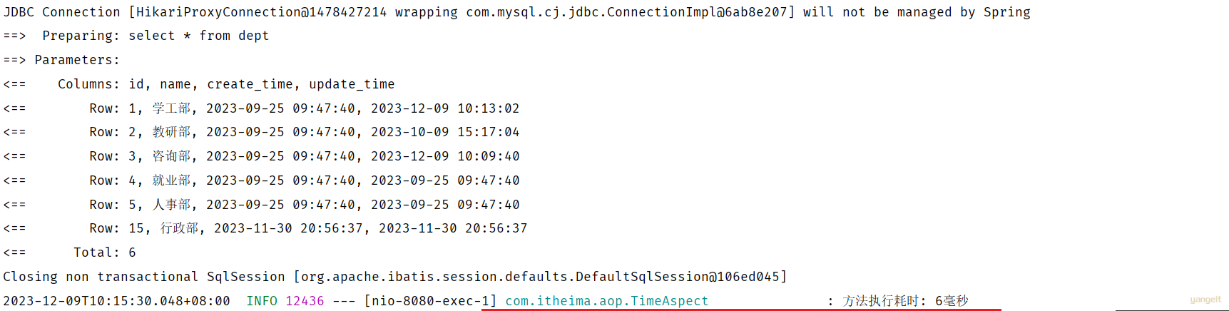Image resolution: width=1229 pixels, height=311 pixels.
Task: Click the INFO log level label
Action: click(262, 301)
